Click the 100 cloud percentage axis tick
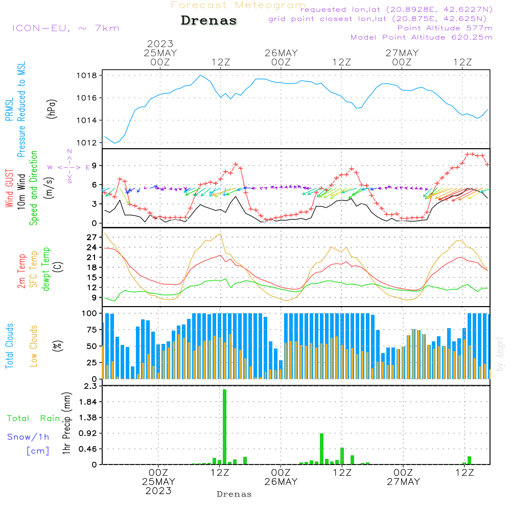 89,314
